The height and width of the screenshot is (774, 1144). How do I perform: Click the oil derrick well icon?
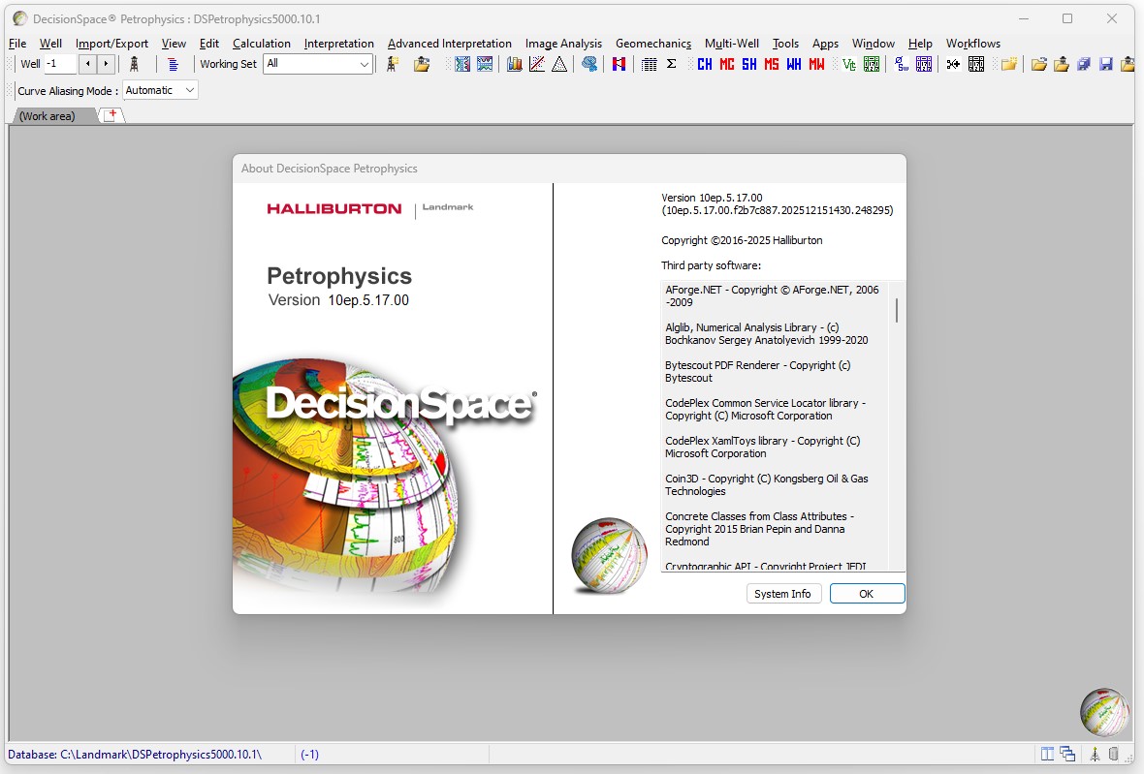pos(134,64)
